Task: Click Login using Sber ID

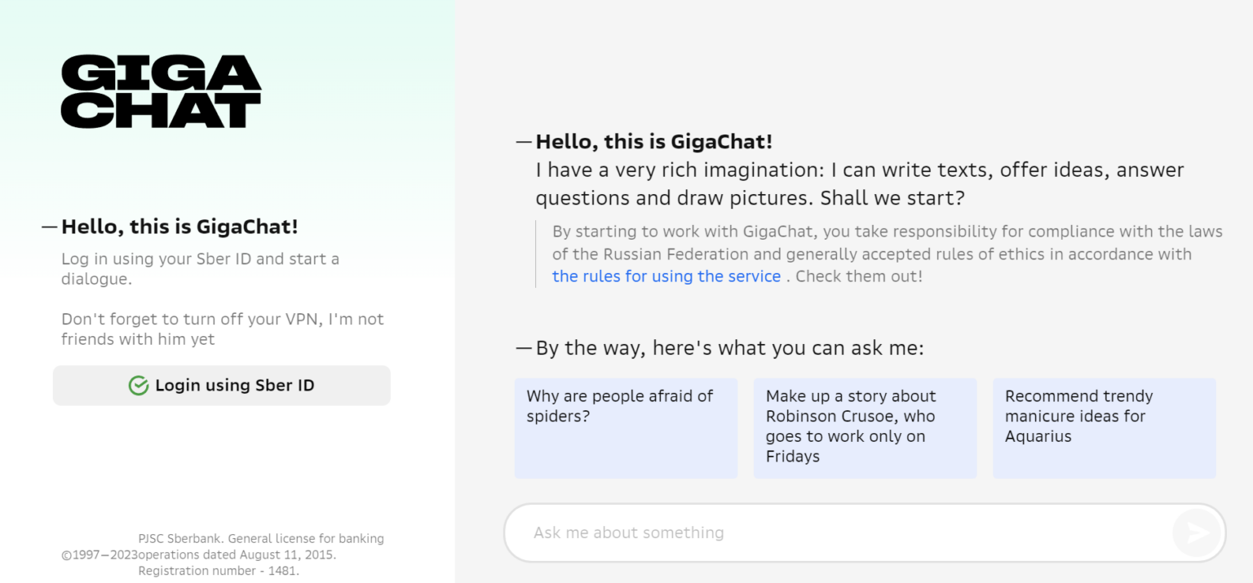Action: click(x=221, y=385)
